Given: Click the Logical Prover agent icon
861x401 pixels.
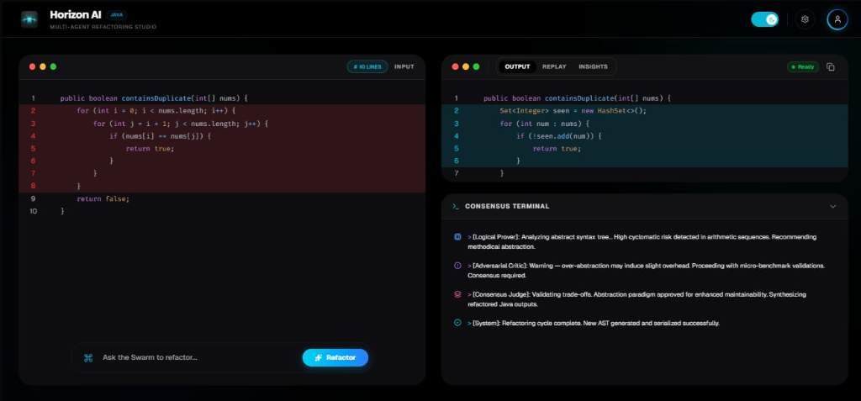Looking at the screenshot, I should 457,237.
